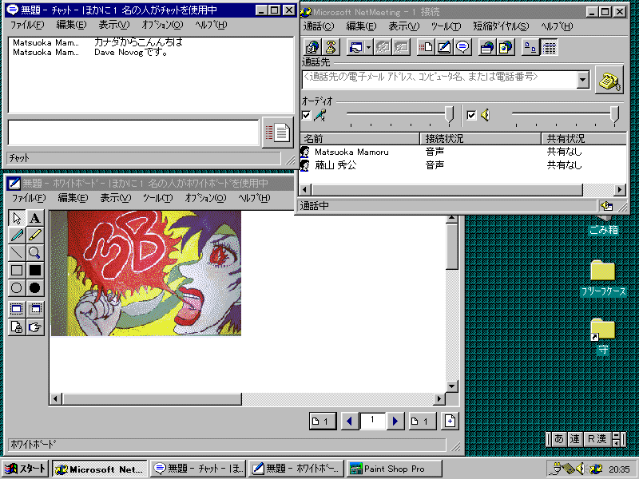The image size is (639, 479).
Task: Open the chat window's オプション menu
Action: tap(163, 25)
